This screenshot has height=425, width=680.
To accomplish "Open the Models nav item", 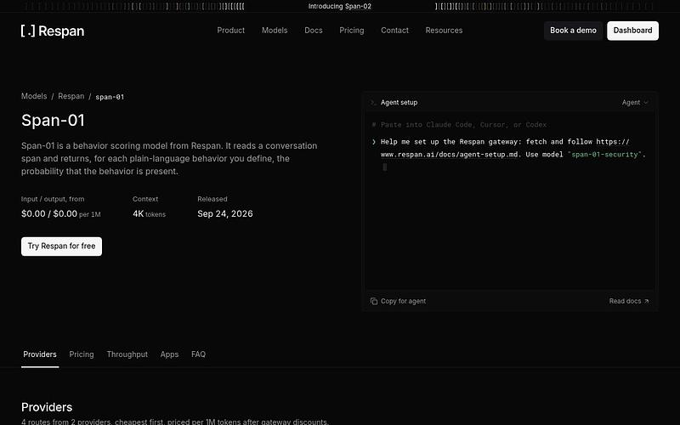I will [x=275, y=31].
